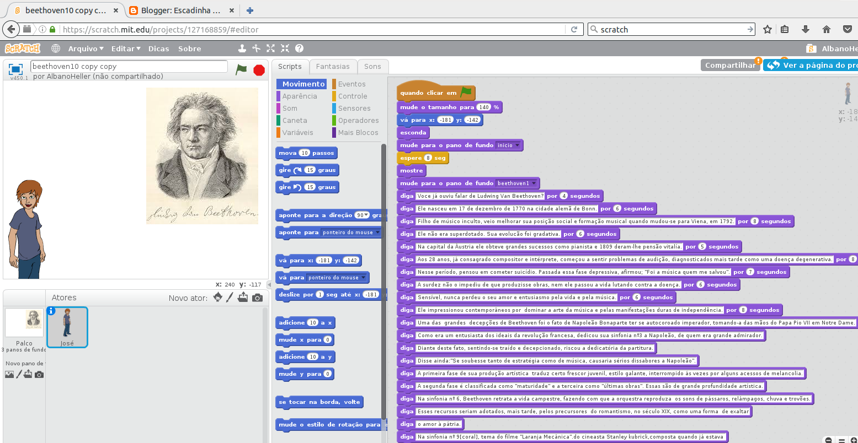Open the Sobre menu item
The height and width of the screenshot is (443, 858).
pyautogui.click(x=190, y=48)
